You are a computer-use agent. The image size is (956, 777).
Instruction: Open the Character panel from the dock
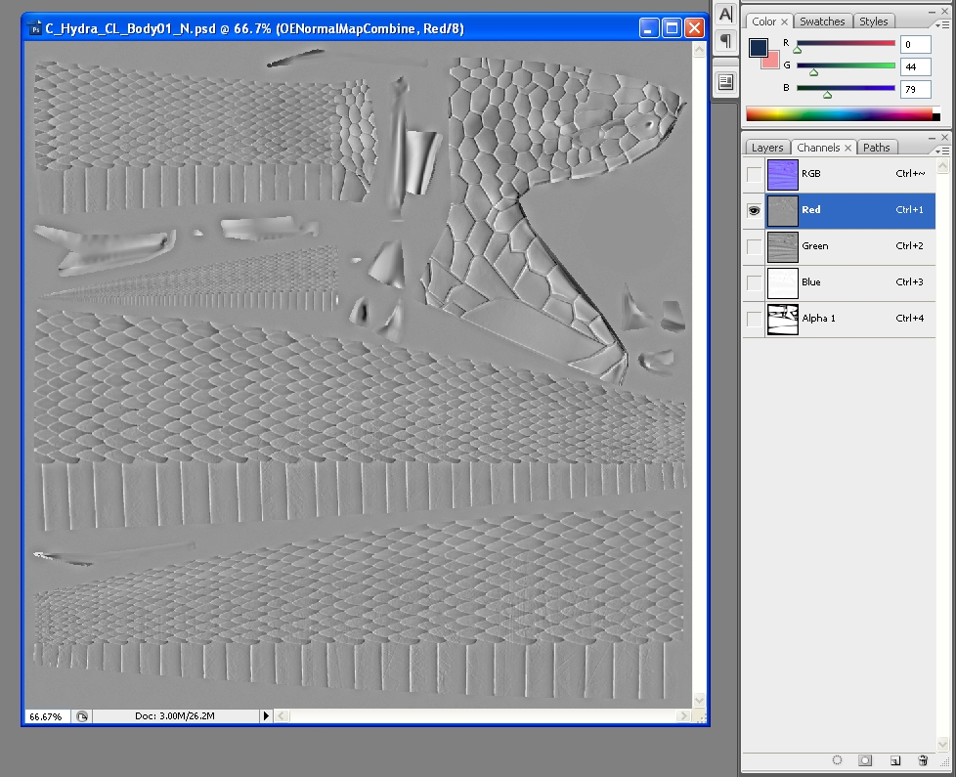click(x=724, y=14)
